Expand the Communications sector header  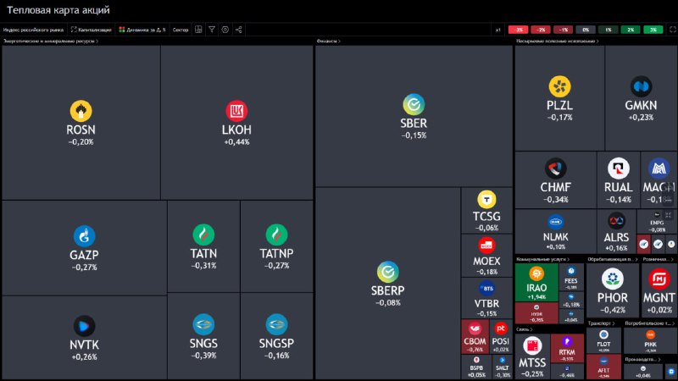pyautogui.click(x=524, y=329)
